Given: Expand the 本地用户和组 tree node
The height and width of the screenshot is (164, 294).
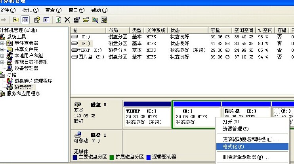Looking at the screenshot, I should pyautogui.click(x=2, y=56).
